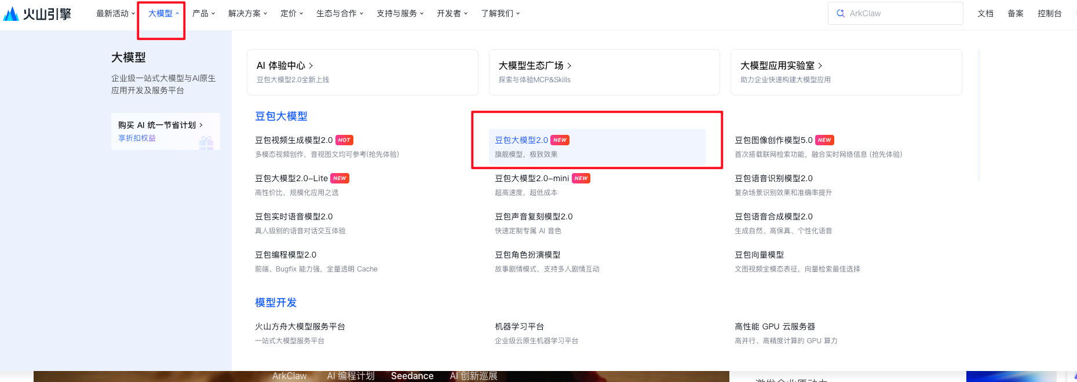
Task: Click description 企业级云原生机器学习平台
Action: pyautogui.click(x=536, y=341)
